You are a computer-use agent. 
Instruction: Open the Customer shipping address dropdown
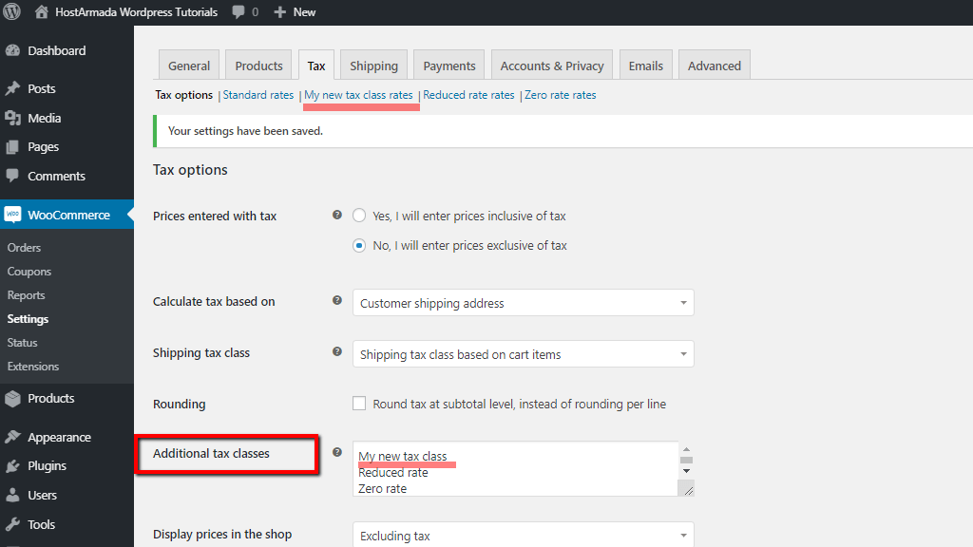point(523,303)
